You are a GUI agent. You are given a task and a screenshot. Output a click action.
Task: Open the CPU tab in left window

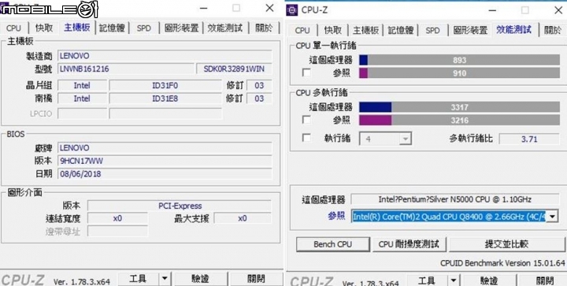13,28
